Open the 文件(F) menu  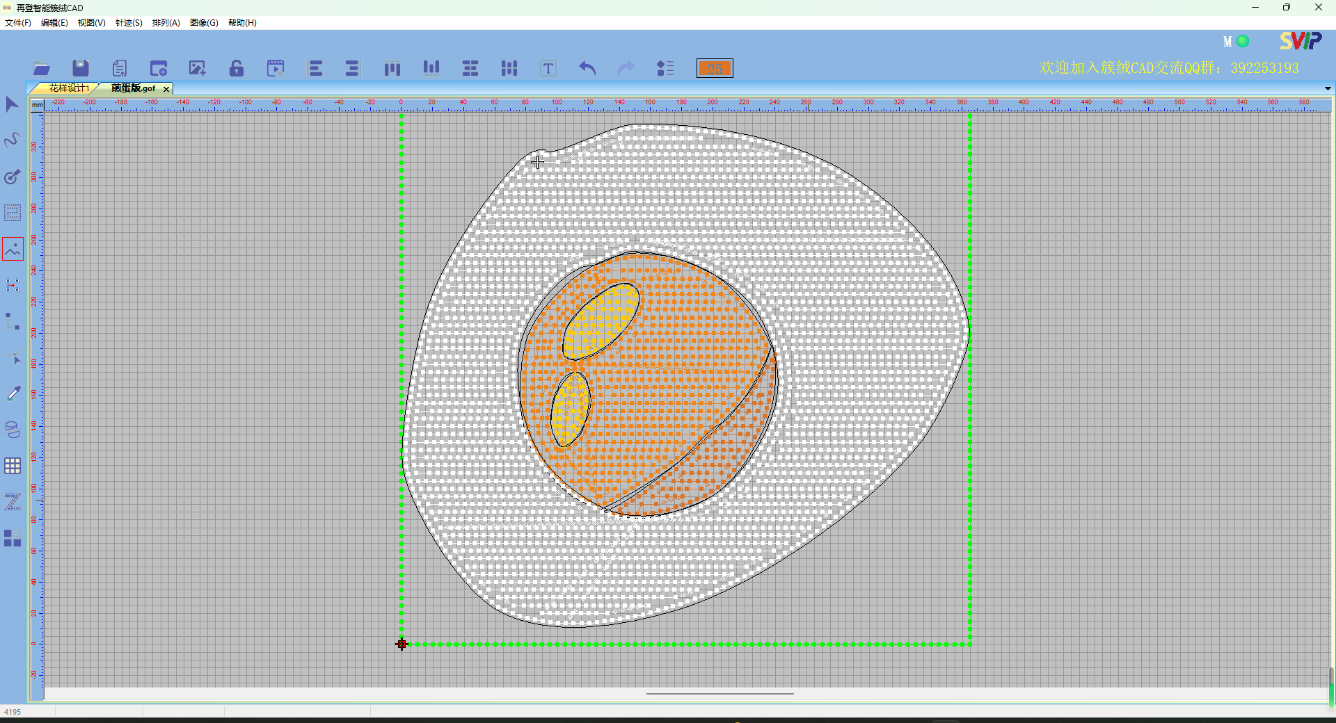pos(18,23)
